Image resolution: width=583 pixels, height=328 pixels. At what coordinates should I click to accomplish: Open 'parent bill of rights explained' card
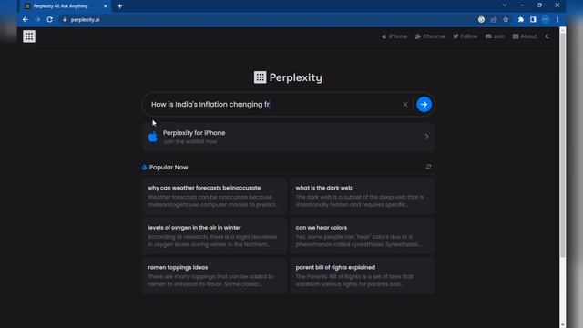tap(363, 275)
